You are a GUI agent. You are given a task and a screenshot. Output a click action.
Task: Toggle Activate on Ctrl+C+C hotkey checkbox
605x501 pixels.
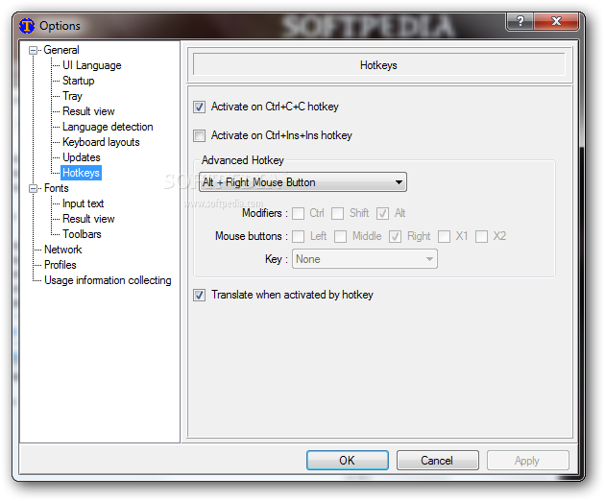point(199,107)
